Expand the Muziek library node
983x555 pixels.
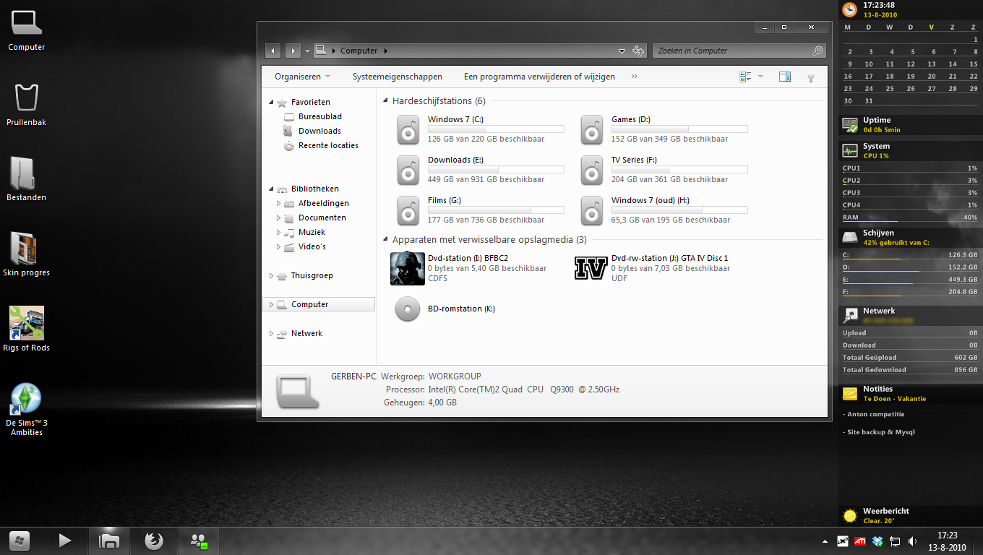(278, 233)
